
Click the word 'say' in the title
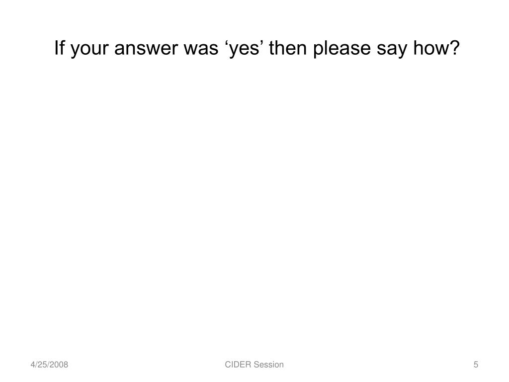(x=392, y=49)
